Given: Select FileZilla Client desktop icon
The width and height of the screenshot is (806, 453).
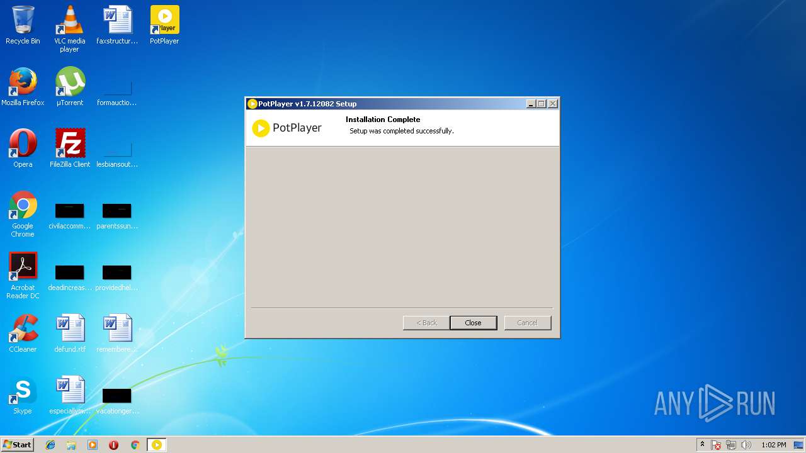Looking at the screenshot, I should click(70, 148).
